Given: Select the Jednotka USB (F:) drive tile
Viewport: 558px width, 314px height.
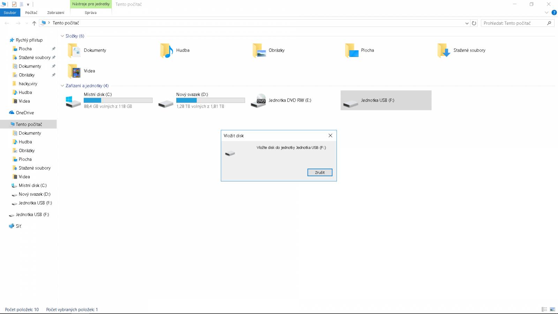Looking at the screenshot, I should click(x=386, y=100).
